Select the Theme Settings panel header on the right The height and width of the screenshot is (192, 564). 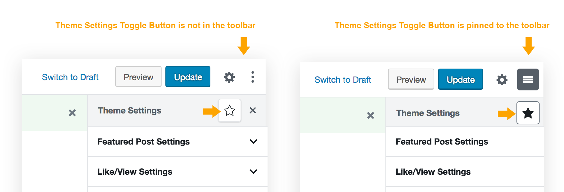428,113
